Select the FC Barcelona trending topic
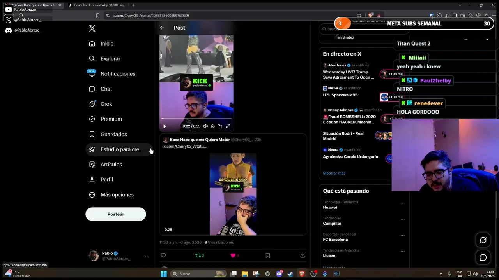The width and height of the screenshot is (499, 280). [x=335, y=240]
